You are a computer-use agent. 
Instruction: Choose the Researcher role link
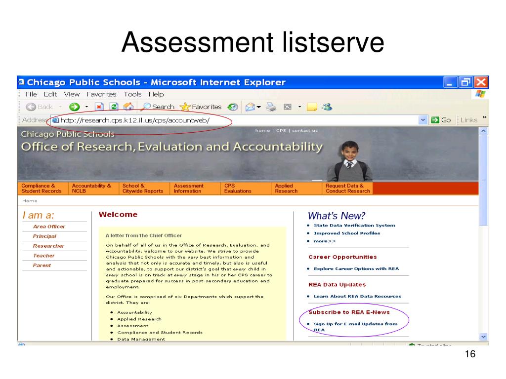tap(48, 246)
